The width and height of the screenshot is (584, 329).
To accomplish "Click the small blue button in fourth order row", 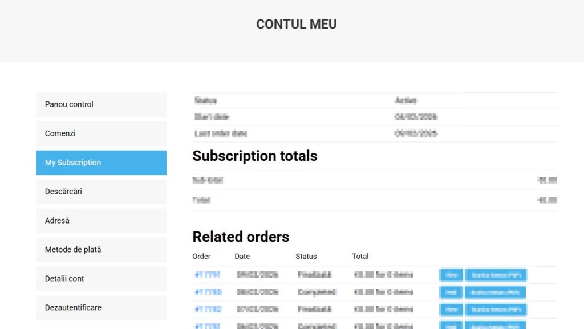I will click(x=451, y=326).
